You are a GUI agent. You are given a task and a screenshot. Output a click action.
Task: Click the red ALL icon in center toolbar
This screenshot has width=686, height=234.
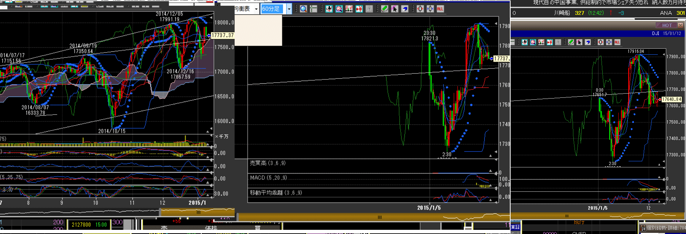440,9
